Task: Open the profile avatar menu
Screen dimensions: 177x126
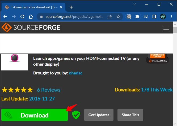Action: (163, 16)
